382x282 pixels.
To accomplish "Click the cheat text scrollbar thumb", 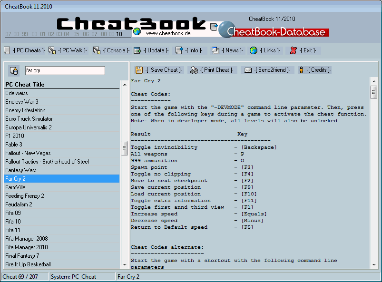I will point(374,92).
